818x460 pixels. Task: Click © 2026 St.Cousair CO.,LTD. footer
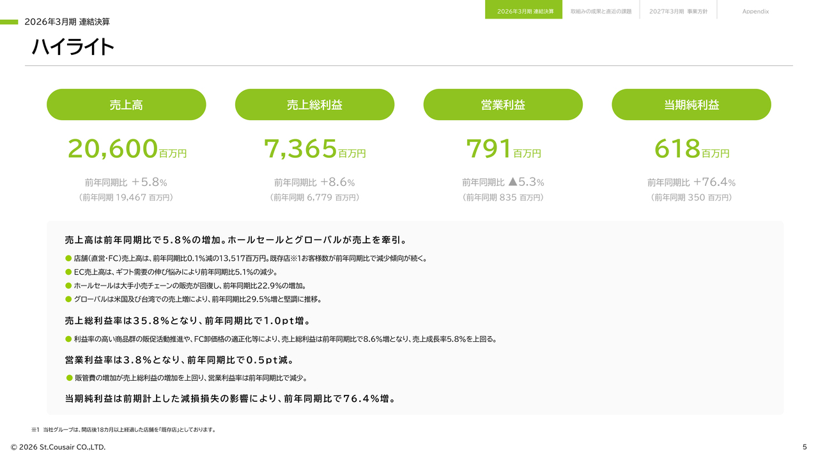pos(58,447)
